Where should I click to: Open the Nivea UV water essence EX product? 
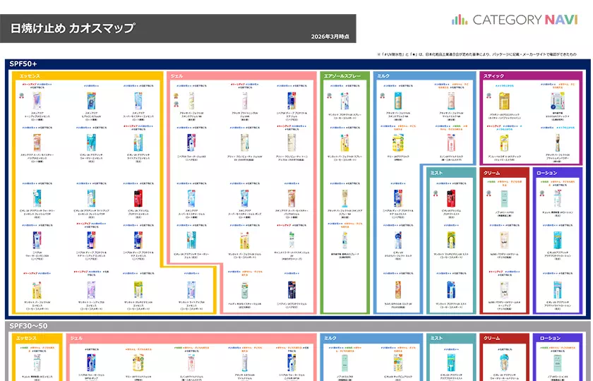[37, 240]
